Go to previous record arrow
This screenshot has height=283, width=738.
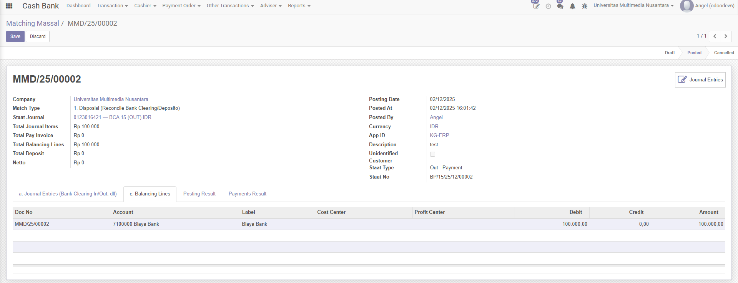tap(715, 36)
